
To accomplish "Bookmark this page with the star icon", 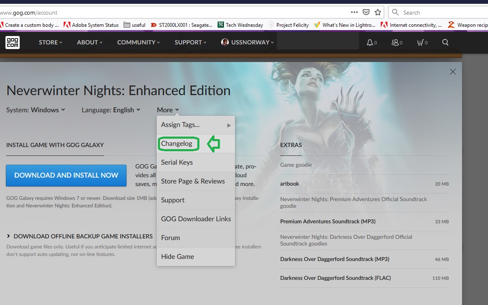I will [x=378, y=13].
